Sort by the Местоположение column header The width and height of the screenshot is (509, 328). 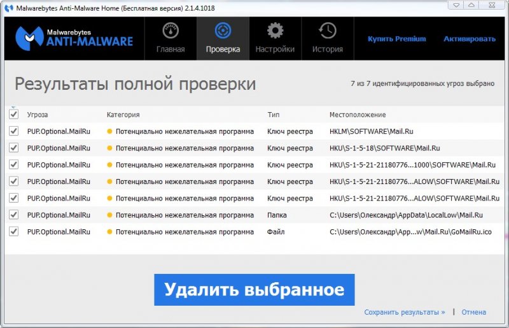(358, 115)
